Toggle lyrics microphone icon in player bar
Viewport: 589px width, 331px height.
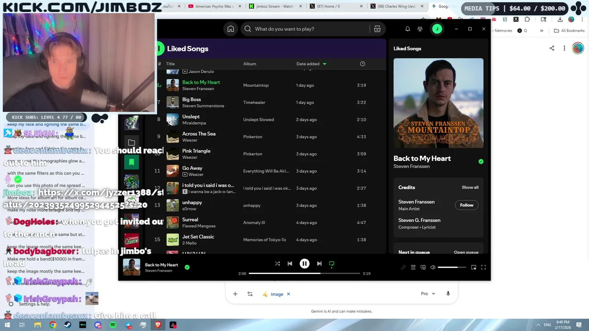click(x=404, y=268)
